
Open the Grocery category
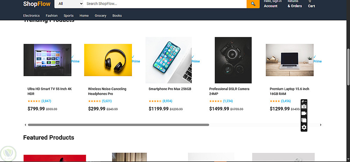pos(100,16)
